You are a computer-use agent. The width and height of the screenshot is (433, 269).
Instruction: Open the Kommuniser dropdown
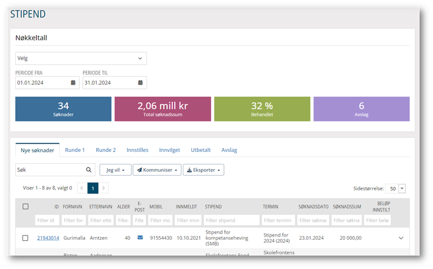pyautogui.click(x=157, y=170)
